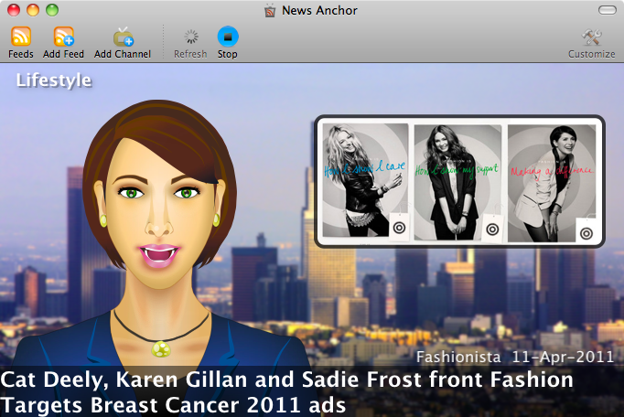
Task: Click the Refresh spinner icon
Action: click(x=191, y=37)
